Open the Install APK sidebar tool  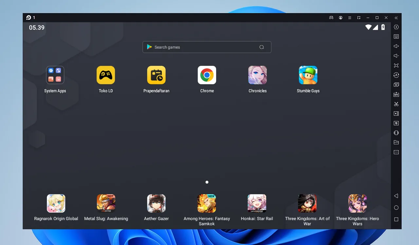[x=396, y=95]
